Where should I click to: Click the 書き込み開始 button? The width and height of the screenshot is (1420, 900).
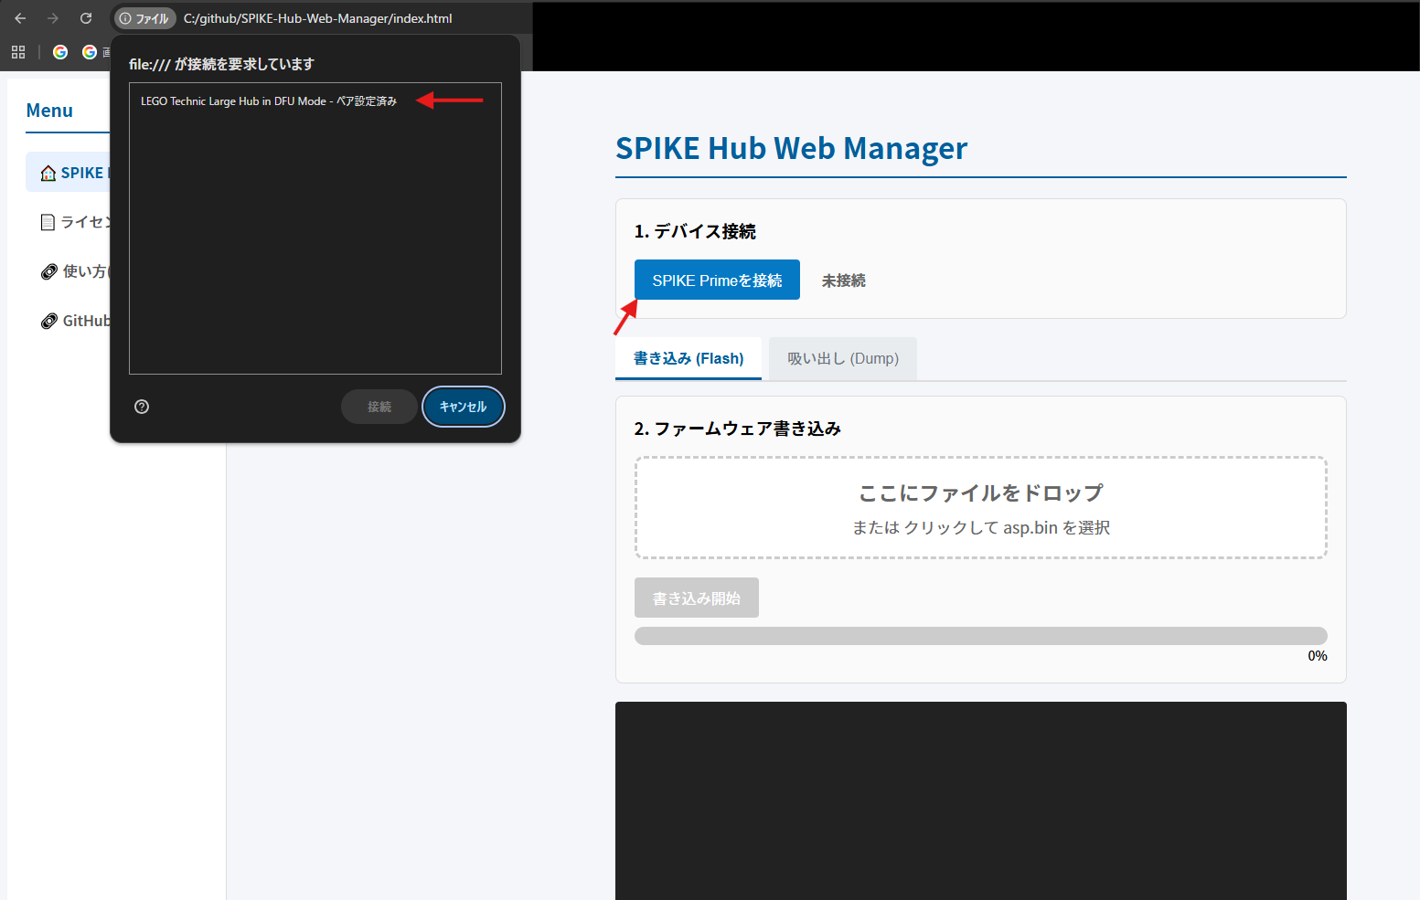pos(697,598)
